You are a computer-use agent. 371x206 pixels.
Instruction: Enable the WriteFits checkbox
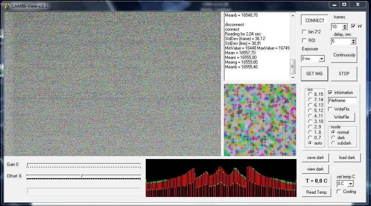[330, 109]
